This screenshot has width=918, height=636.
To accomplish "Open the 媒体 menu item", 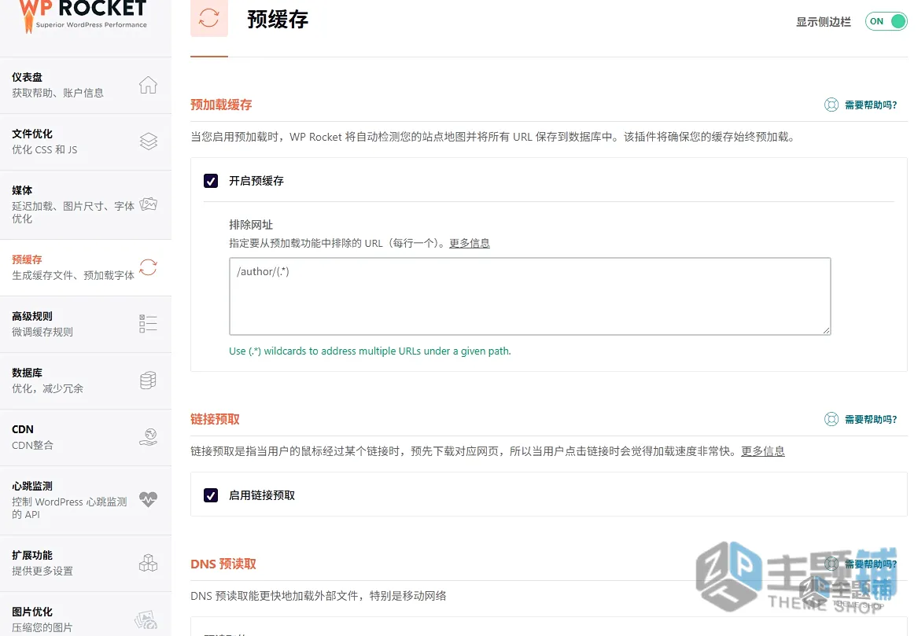I will (86, 204).
